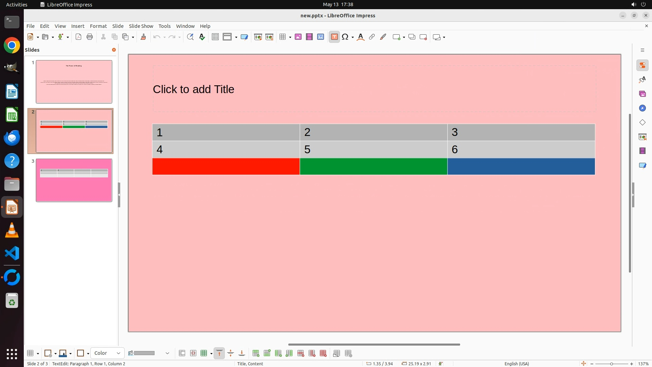Screen dimensions: 652x367
Task: Click the Insert Special Character omega icon
Action: pyautogui.click(x=345, y=37)
